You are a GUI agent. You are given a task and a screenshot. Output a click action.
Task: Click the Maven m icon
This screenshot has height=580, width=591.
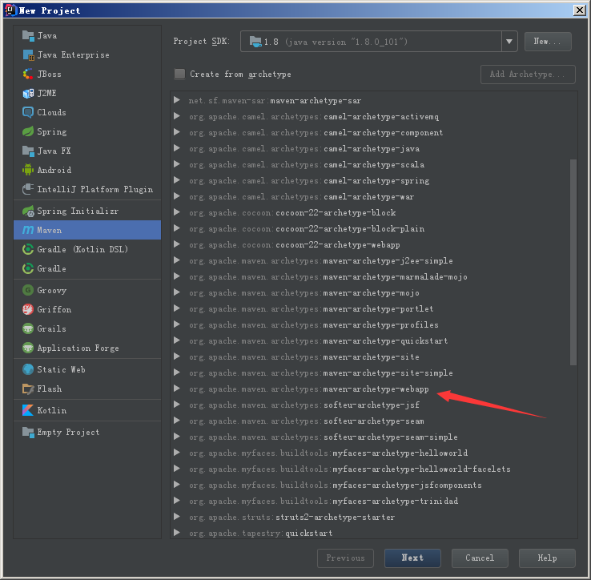[28, 230]
